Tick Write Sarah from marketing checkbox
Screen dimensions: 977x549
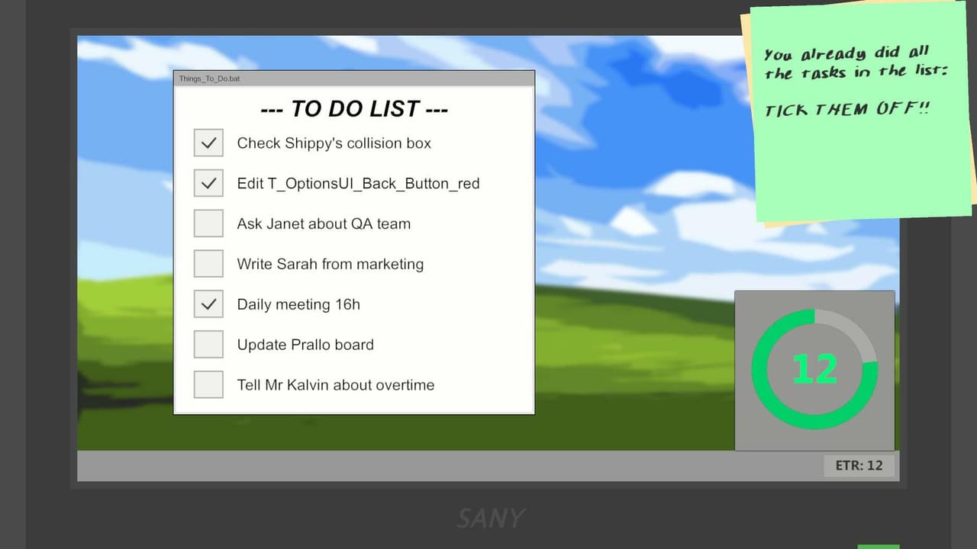(208, 264)
